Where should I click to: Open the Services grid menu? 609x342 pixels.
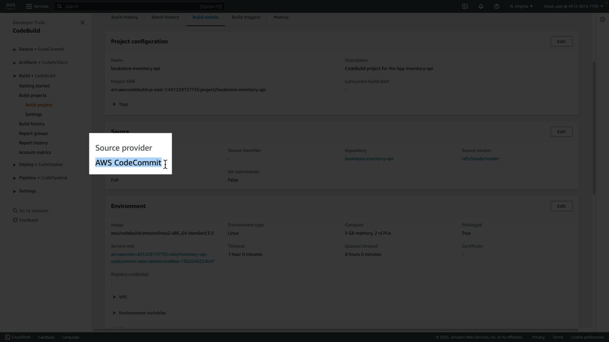29,6
